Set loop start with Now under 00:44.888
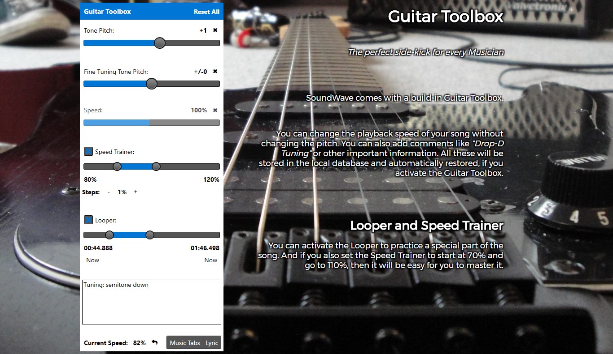 [x=92, y=260]
